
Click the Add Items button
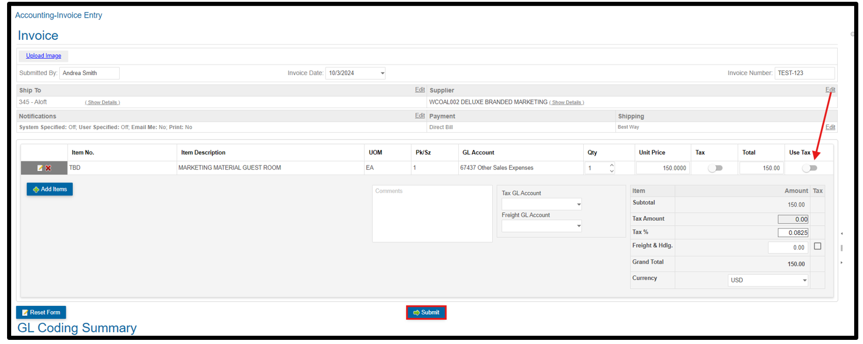coord(50,190)
